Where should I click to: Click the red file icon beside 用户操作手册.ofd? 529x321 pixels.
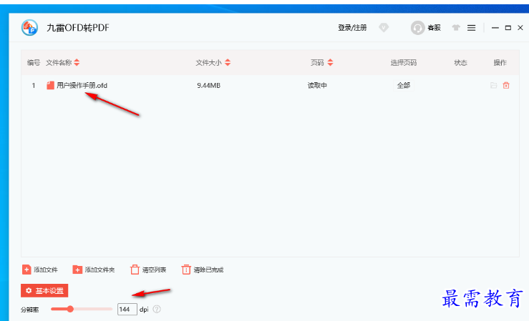50,85
